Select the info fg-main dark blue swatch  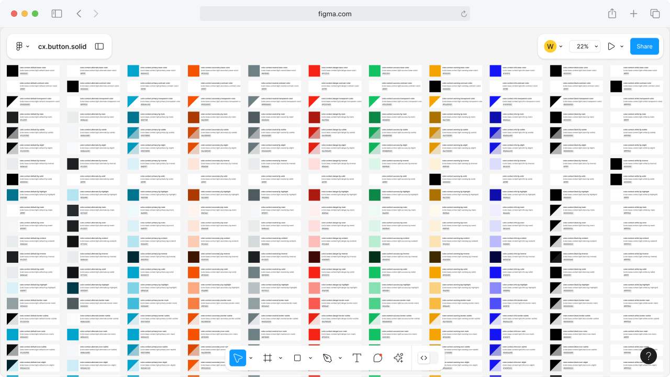(x=496, y=117)
